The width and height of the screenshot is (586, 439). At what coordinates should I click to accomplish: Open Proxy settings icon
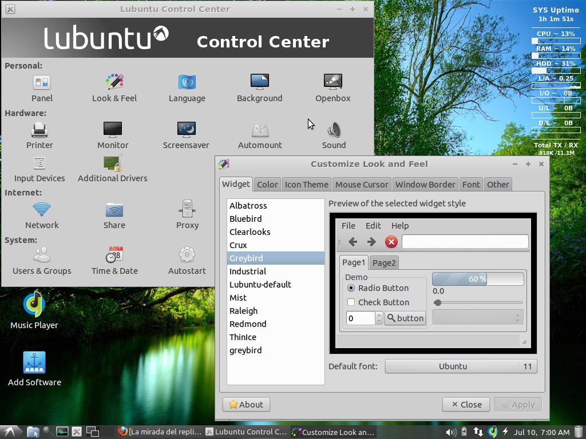(187, 209)
